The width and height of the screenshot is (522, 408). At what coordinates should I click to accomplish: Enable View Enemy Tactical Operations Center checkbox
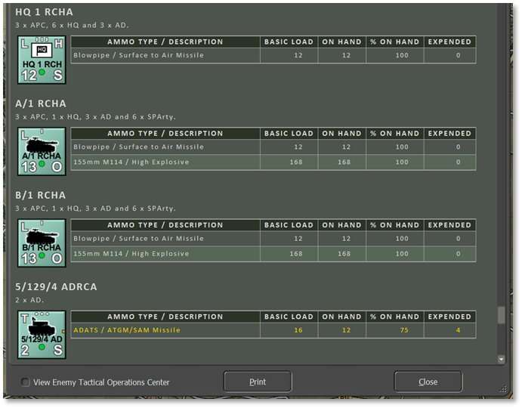click(26, 382)
